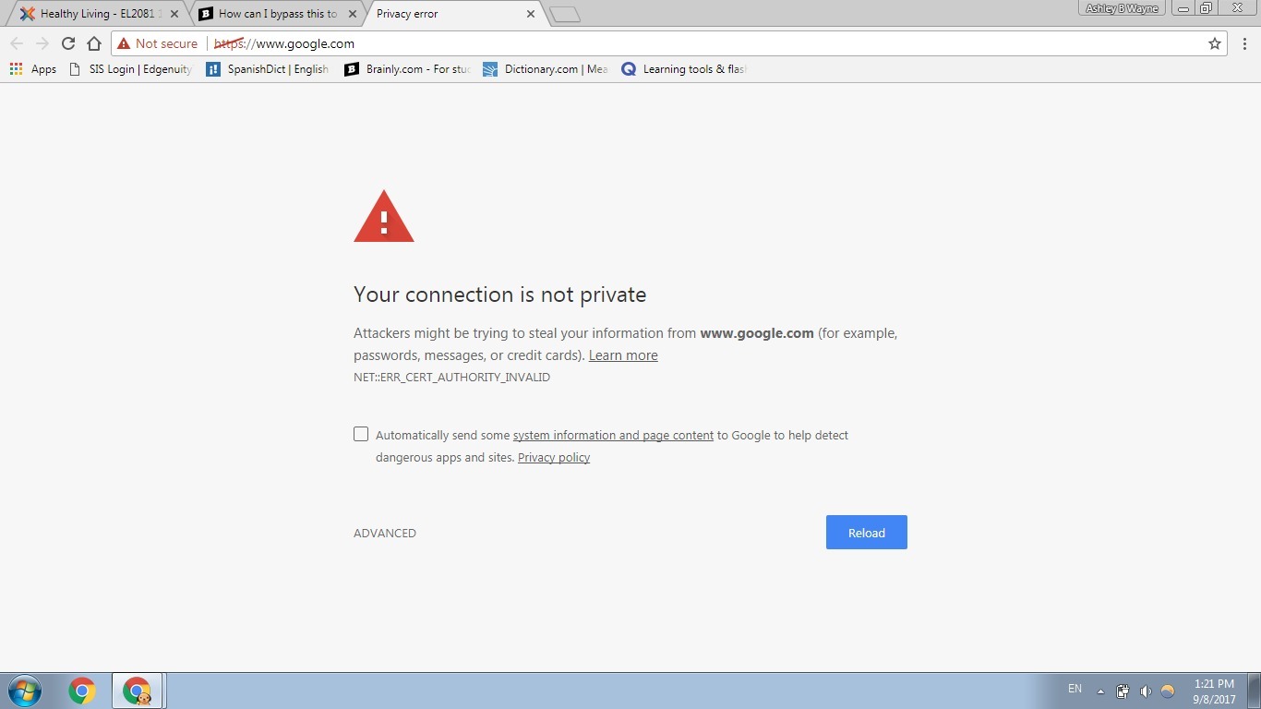1261x709 pixels.
Task: Click the Not secure warning in the address bar
Action: pyautogui.click(x=157, y=43)
